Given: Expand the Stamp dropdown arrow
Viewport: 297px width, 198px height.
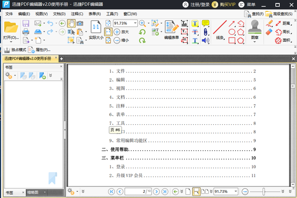Looking at the screenshot, I should pos(255,42).
